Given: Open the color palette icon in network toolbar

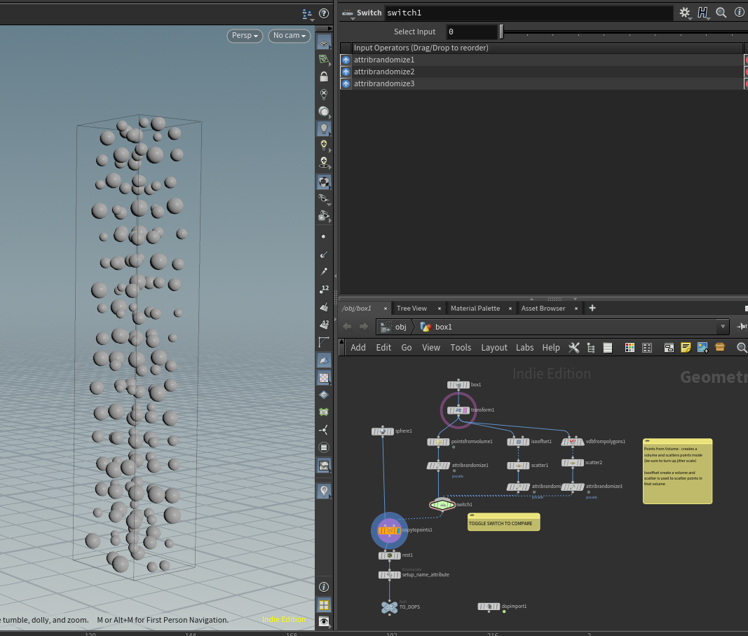Looking at the screenshot, I should click(x=630, y=348).
